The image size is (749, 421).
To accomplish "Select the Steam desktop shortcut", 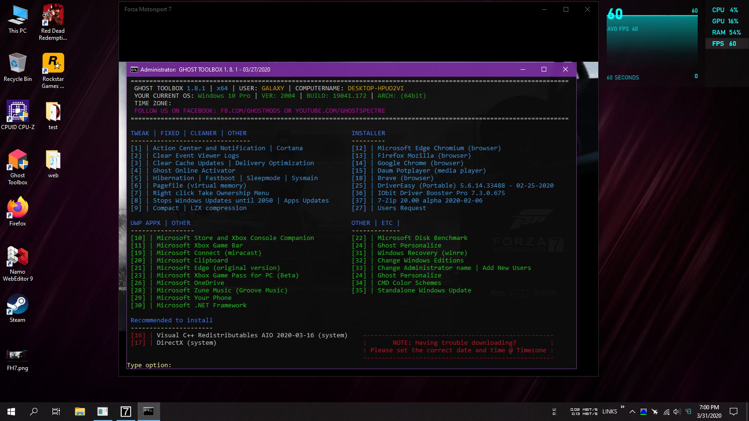I will [18, 308].
